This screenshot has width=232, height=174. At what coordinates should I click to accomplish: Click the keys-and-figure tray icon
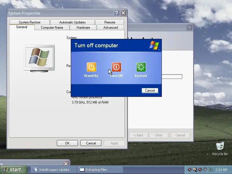point(195,170)
